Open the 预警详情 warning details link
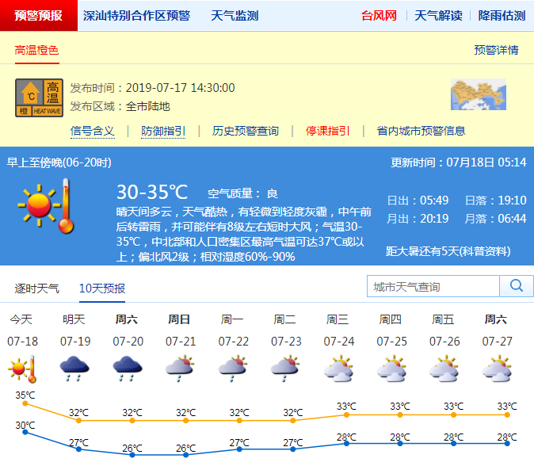The height and width of the screenshot is (466, 534). (496, 50)
